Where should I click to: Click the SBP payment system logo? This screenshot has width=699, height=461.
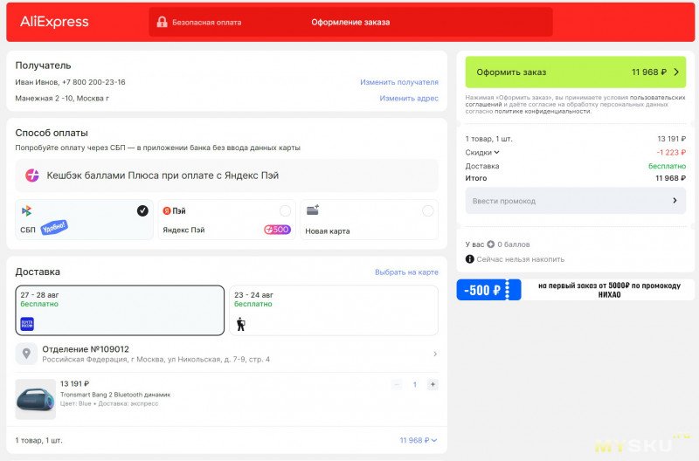point(27,210)
